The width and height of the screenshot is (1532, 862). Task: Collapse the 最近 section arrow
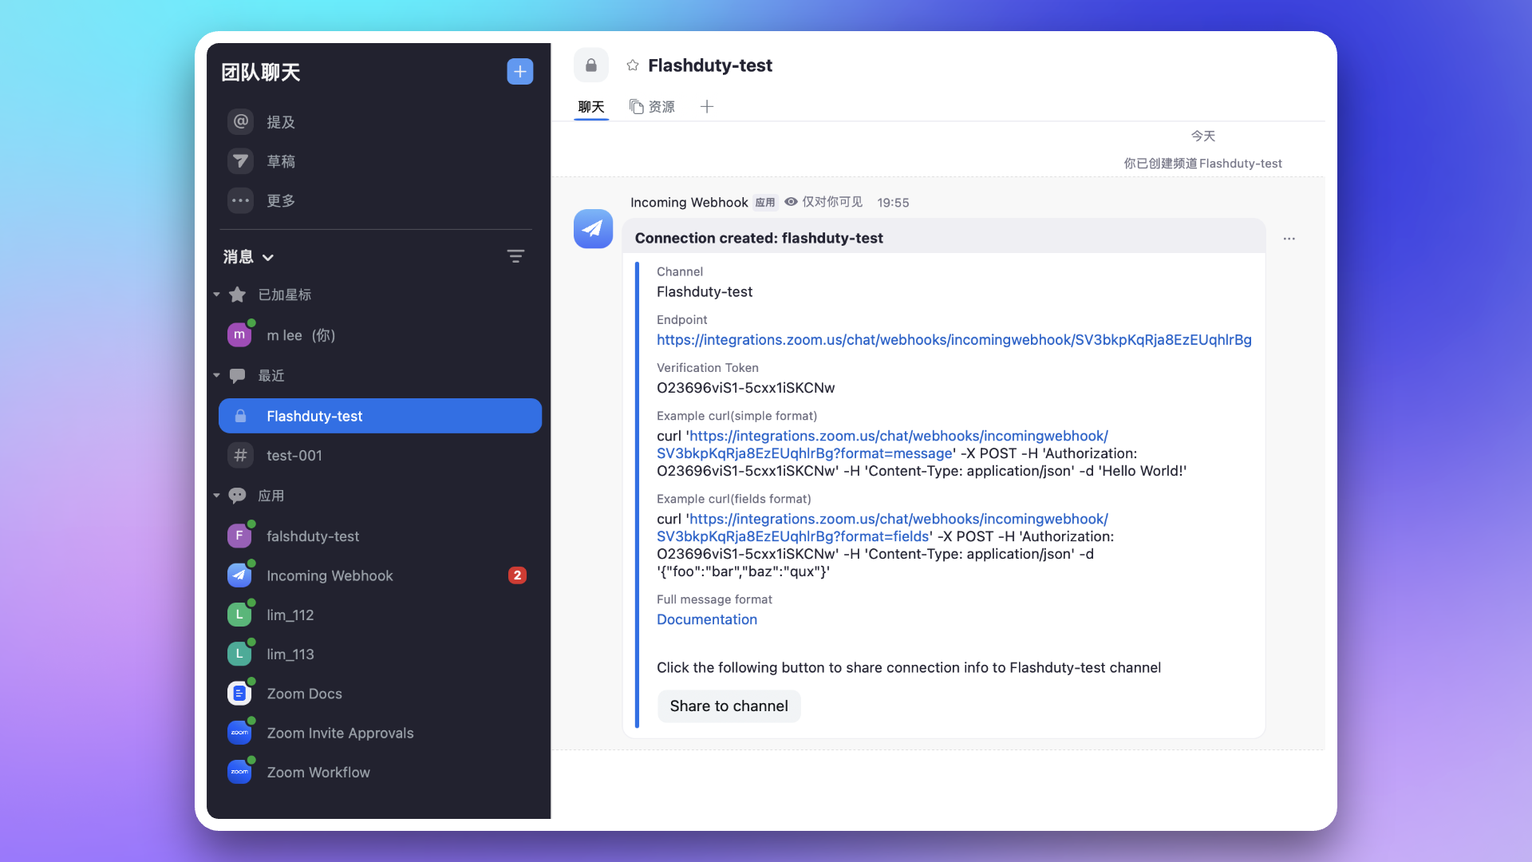pos(216,375)
